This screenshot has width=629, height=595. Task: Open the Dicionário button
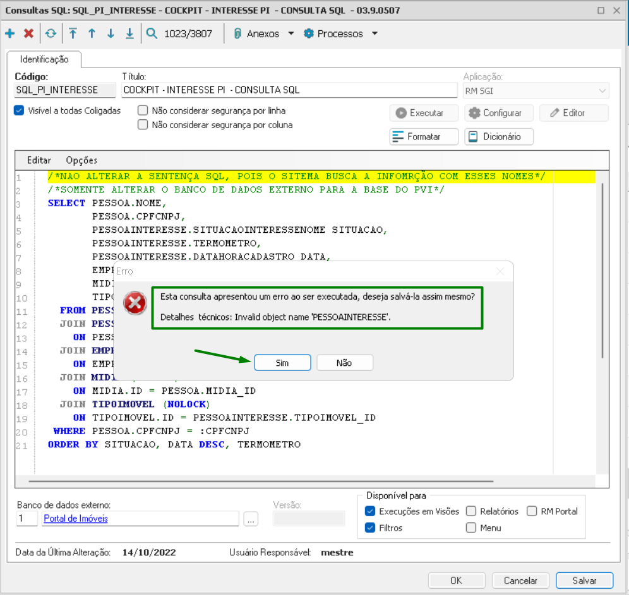pyautogui.click(x=499, y=137)
